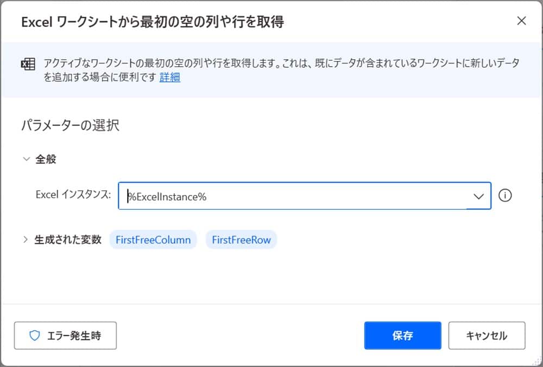Open the Excel インスタンス dropdown arrow
543x367 pixels.
click(478, 196)
